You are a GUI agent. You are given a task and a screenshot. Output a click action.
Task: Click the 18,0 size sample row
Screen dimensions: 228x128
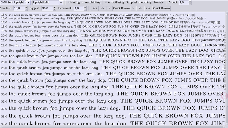113,27
